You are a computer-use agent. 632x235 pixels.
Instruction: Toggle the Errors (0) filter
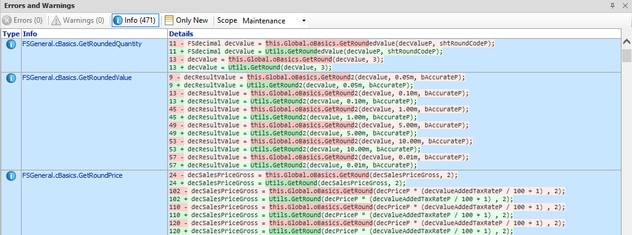click(23, 20)
